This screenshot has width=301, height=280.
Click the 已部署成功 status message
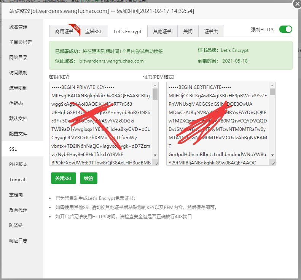[109, 51]
